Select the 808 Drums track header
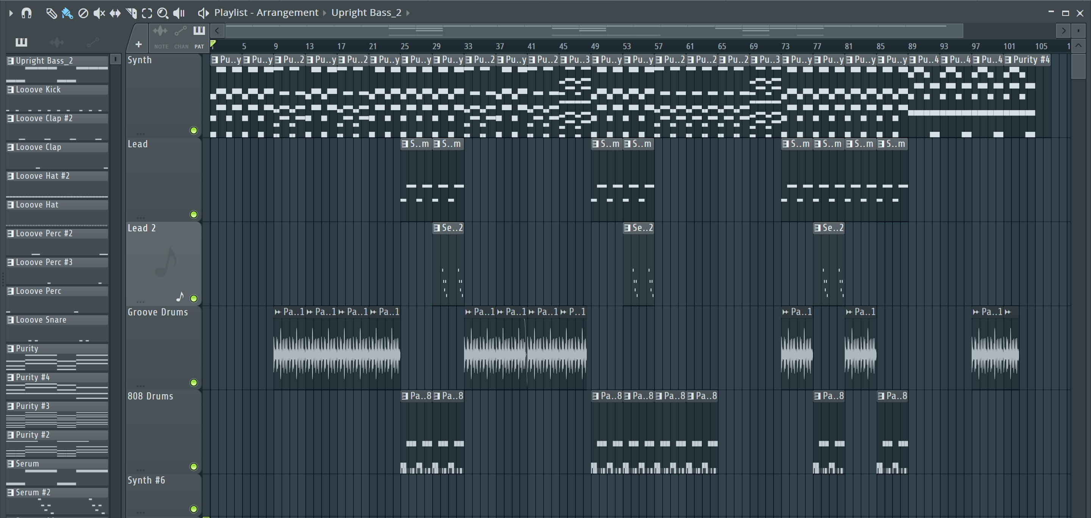The height and width of the screenshot is (518, 1091). pos(164,432)
